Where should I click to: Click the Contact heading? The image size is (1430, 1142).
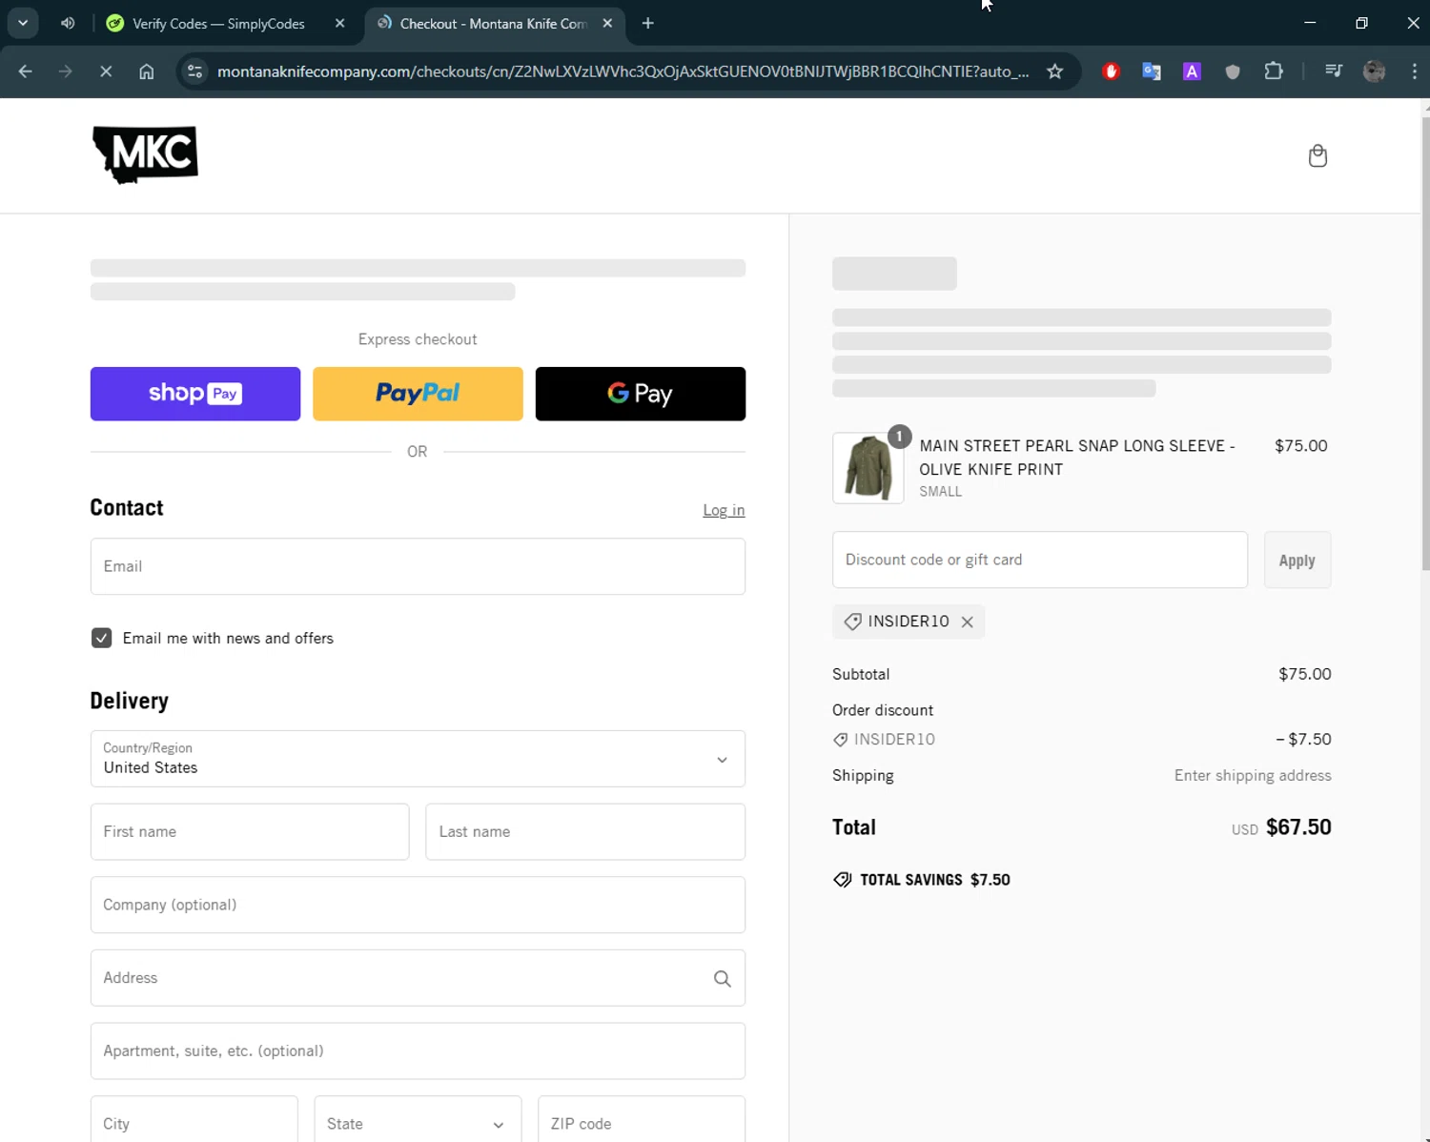point(127,508)
